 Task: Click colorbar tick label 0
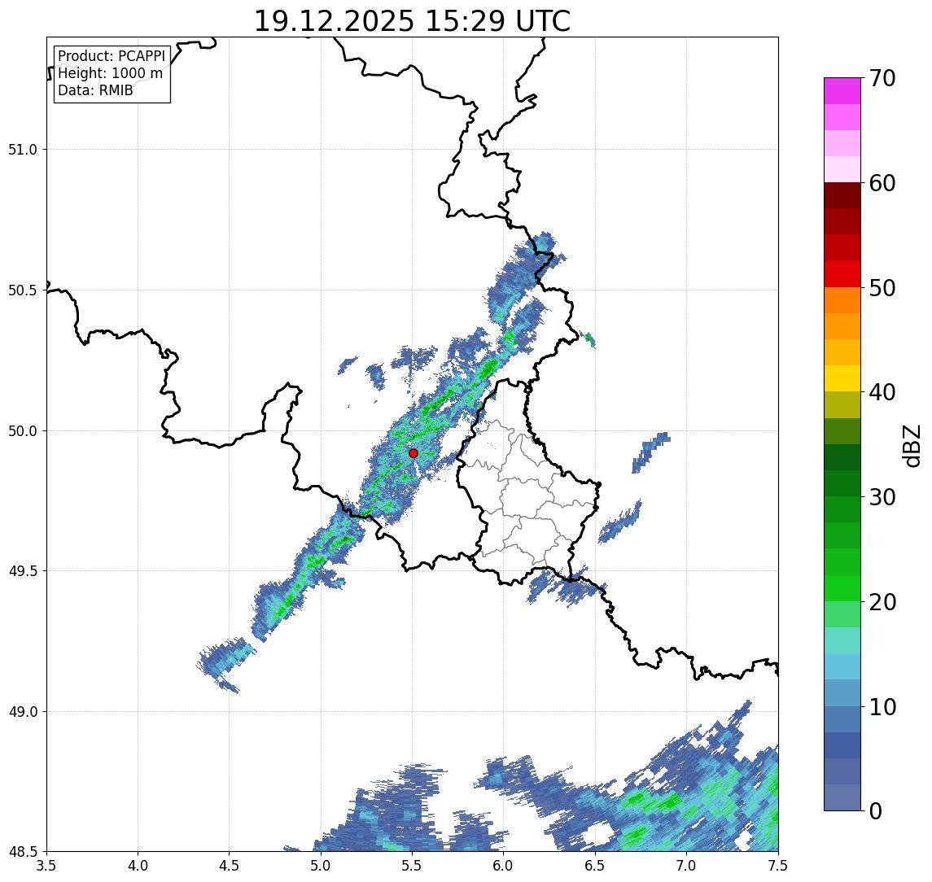875,810
